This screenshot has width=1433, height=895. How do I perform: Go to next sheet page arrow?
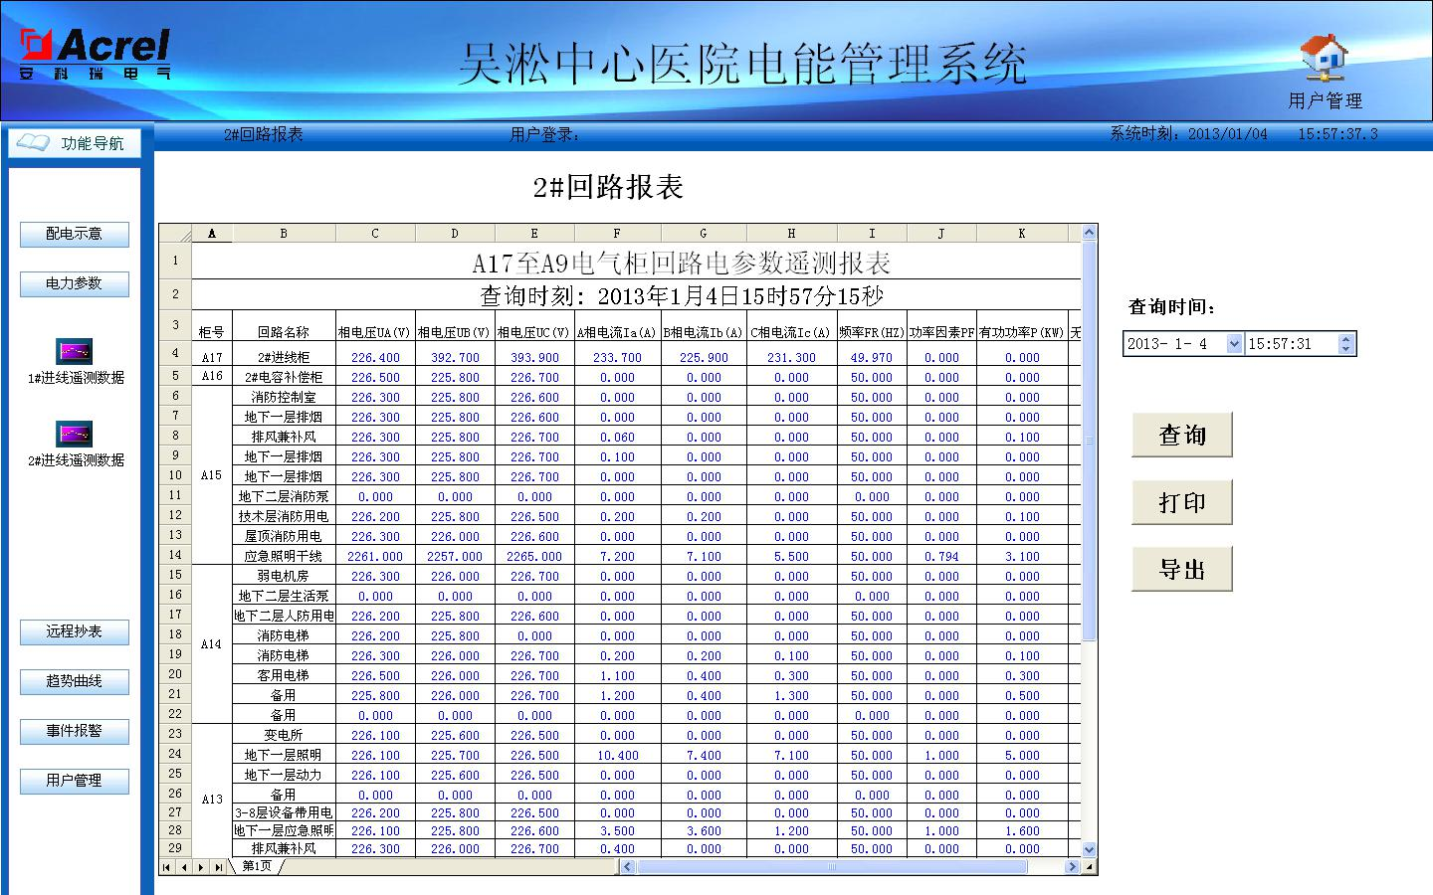[x=201, y=867]
